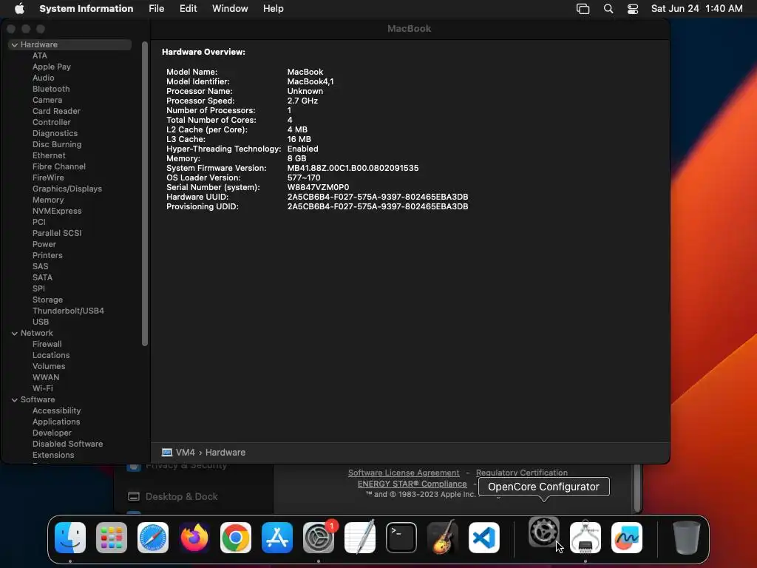Image resolution: width=757 pixels, height=568 pixels.
Task: Open Finder from the Dock
Action: pyautogui.click(x=70, y=538)
